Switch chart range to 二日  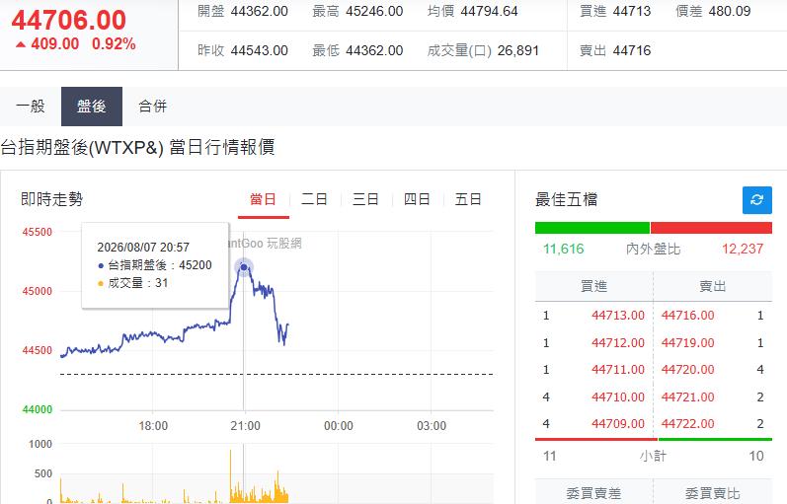pyautogui.click(x=315, y=199)
